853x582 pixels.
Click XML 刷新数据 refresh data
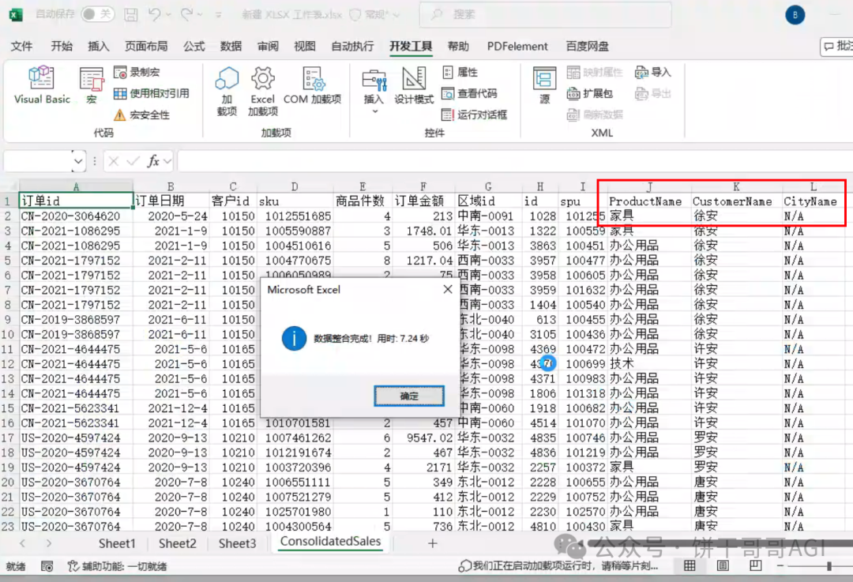click(595, 115)
